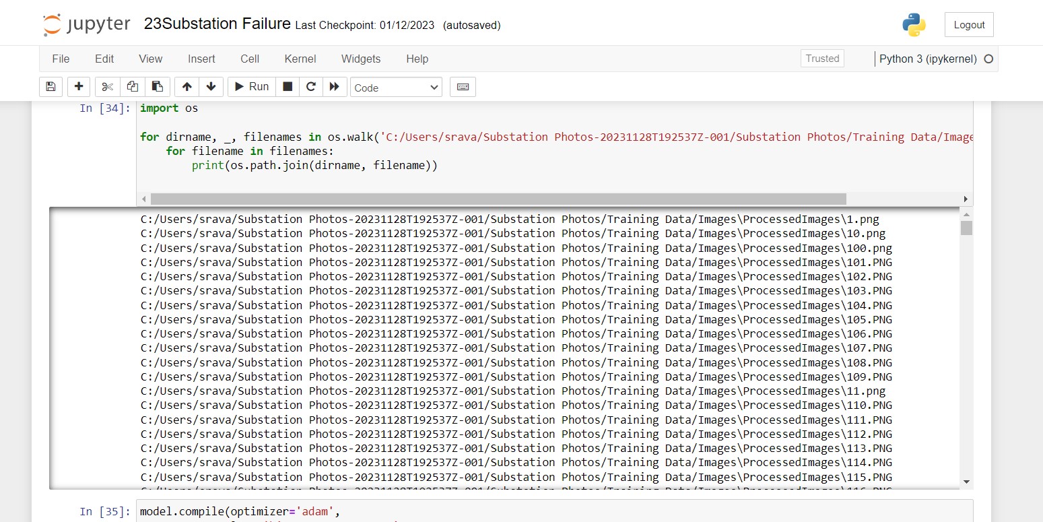Click the Logout button
Image resolution: width=1043 pixels, height=522 pixels.
pyautogui.click(x=968, y=24)
